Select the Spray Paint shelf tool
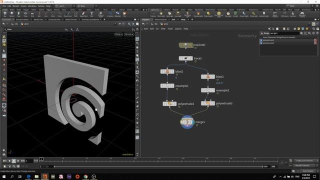The width and height of the screenshot is (320, 180). tap(83, 14)
